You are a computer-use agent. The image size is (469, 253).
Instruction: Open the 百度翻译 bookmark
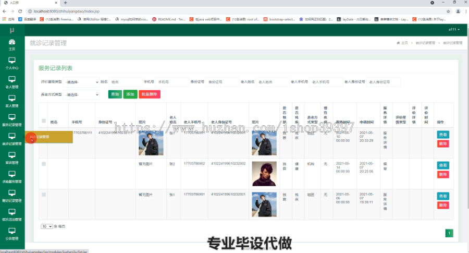27,19
